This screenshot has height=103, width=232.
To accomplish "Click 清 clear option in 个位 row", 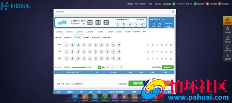I will (171, 59).
